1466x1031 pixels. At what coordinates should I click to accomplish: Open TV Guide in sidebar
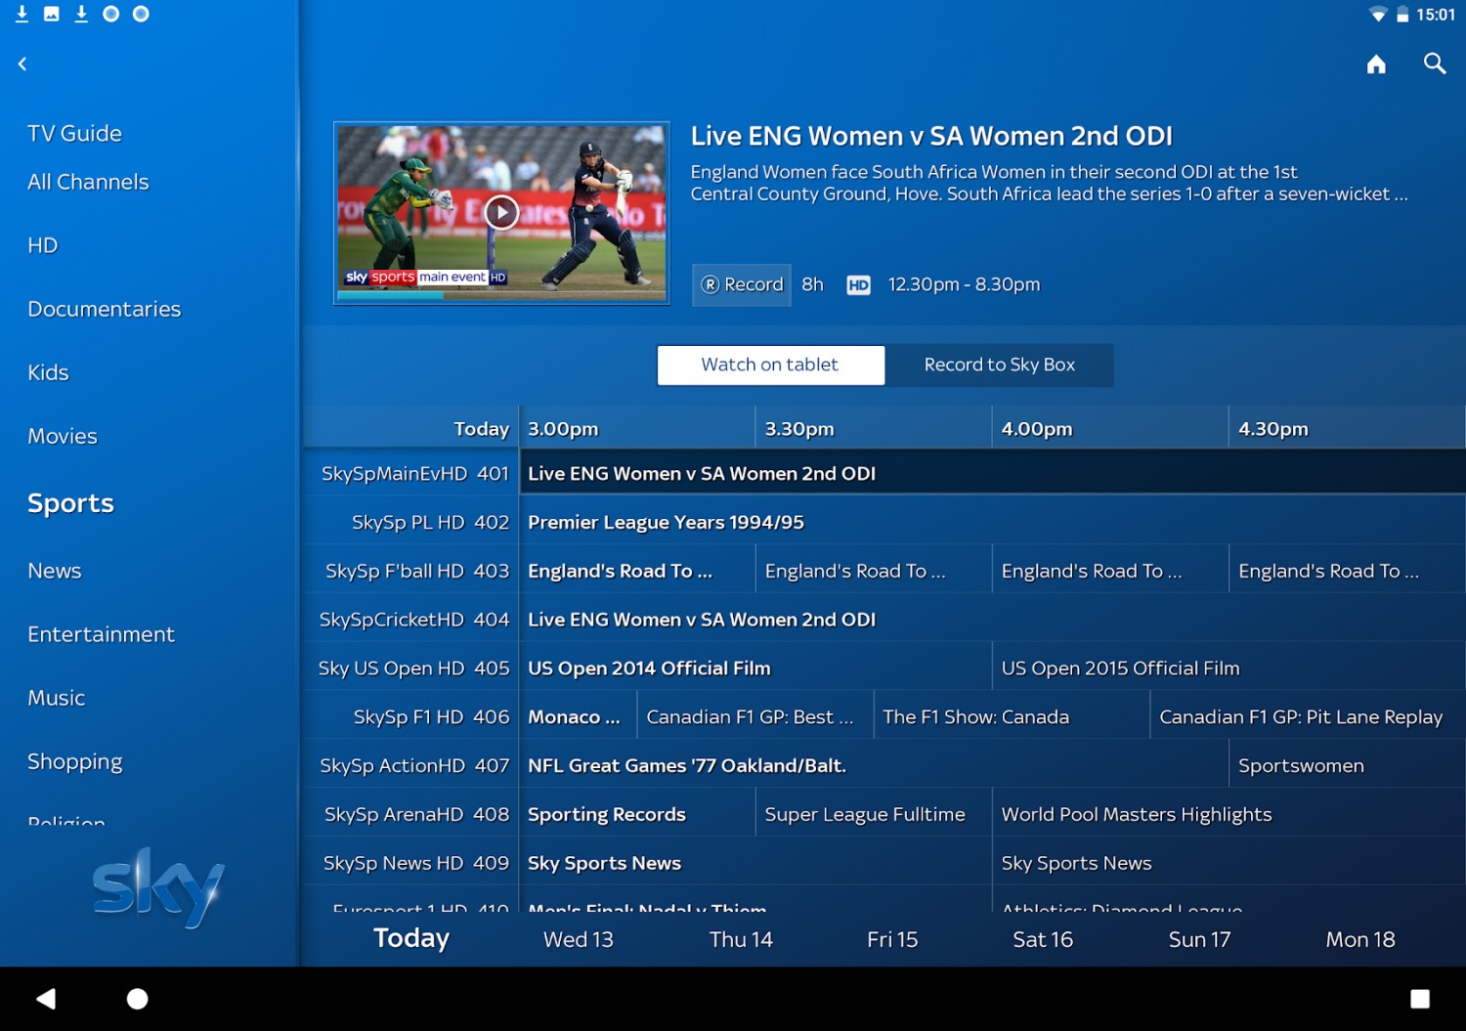pyautogui.click(x=75, y=133)
